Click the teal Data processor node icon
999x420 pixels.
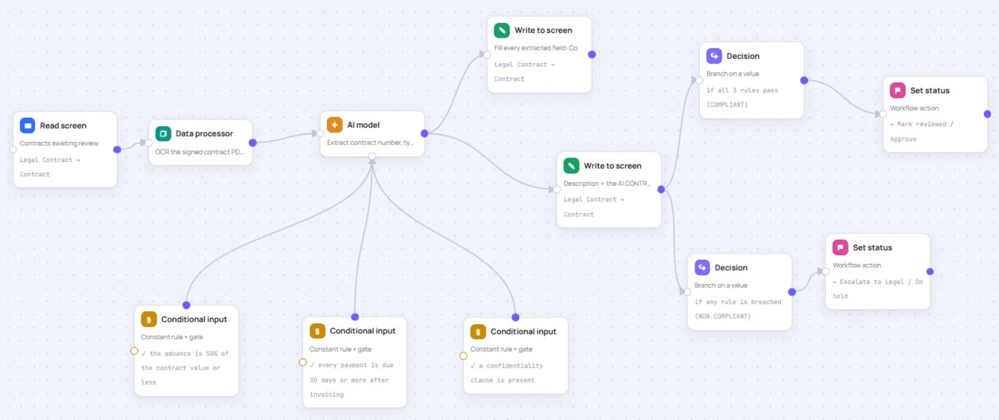pos(163,134)
